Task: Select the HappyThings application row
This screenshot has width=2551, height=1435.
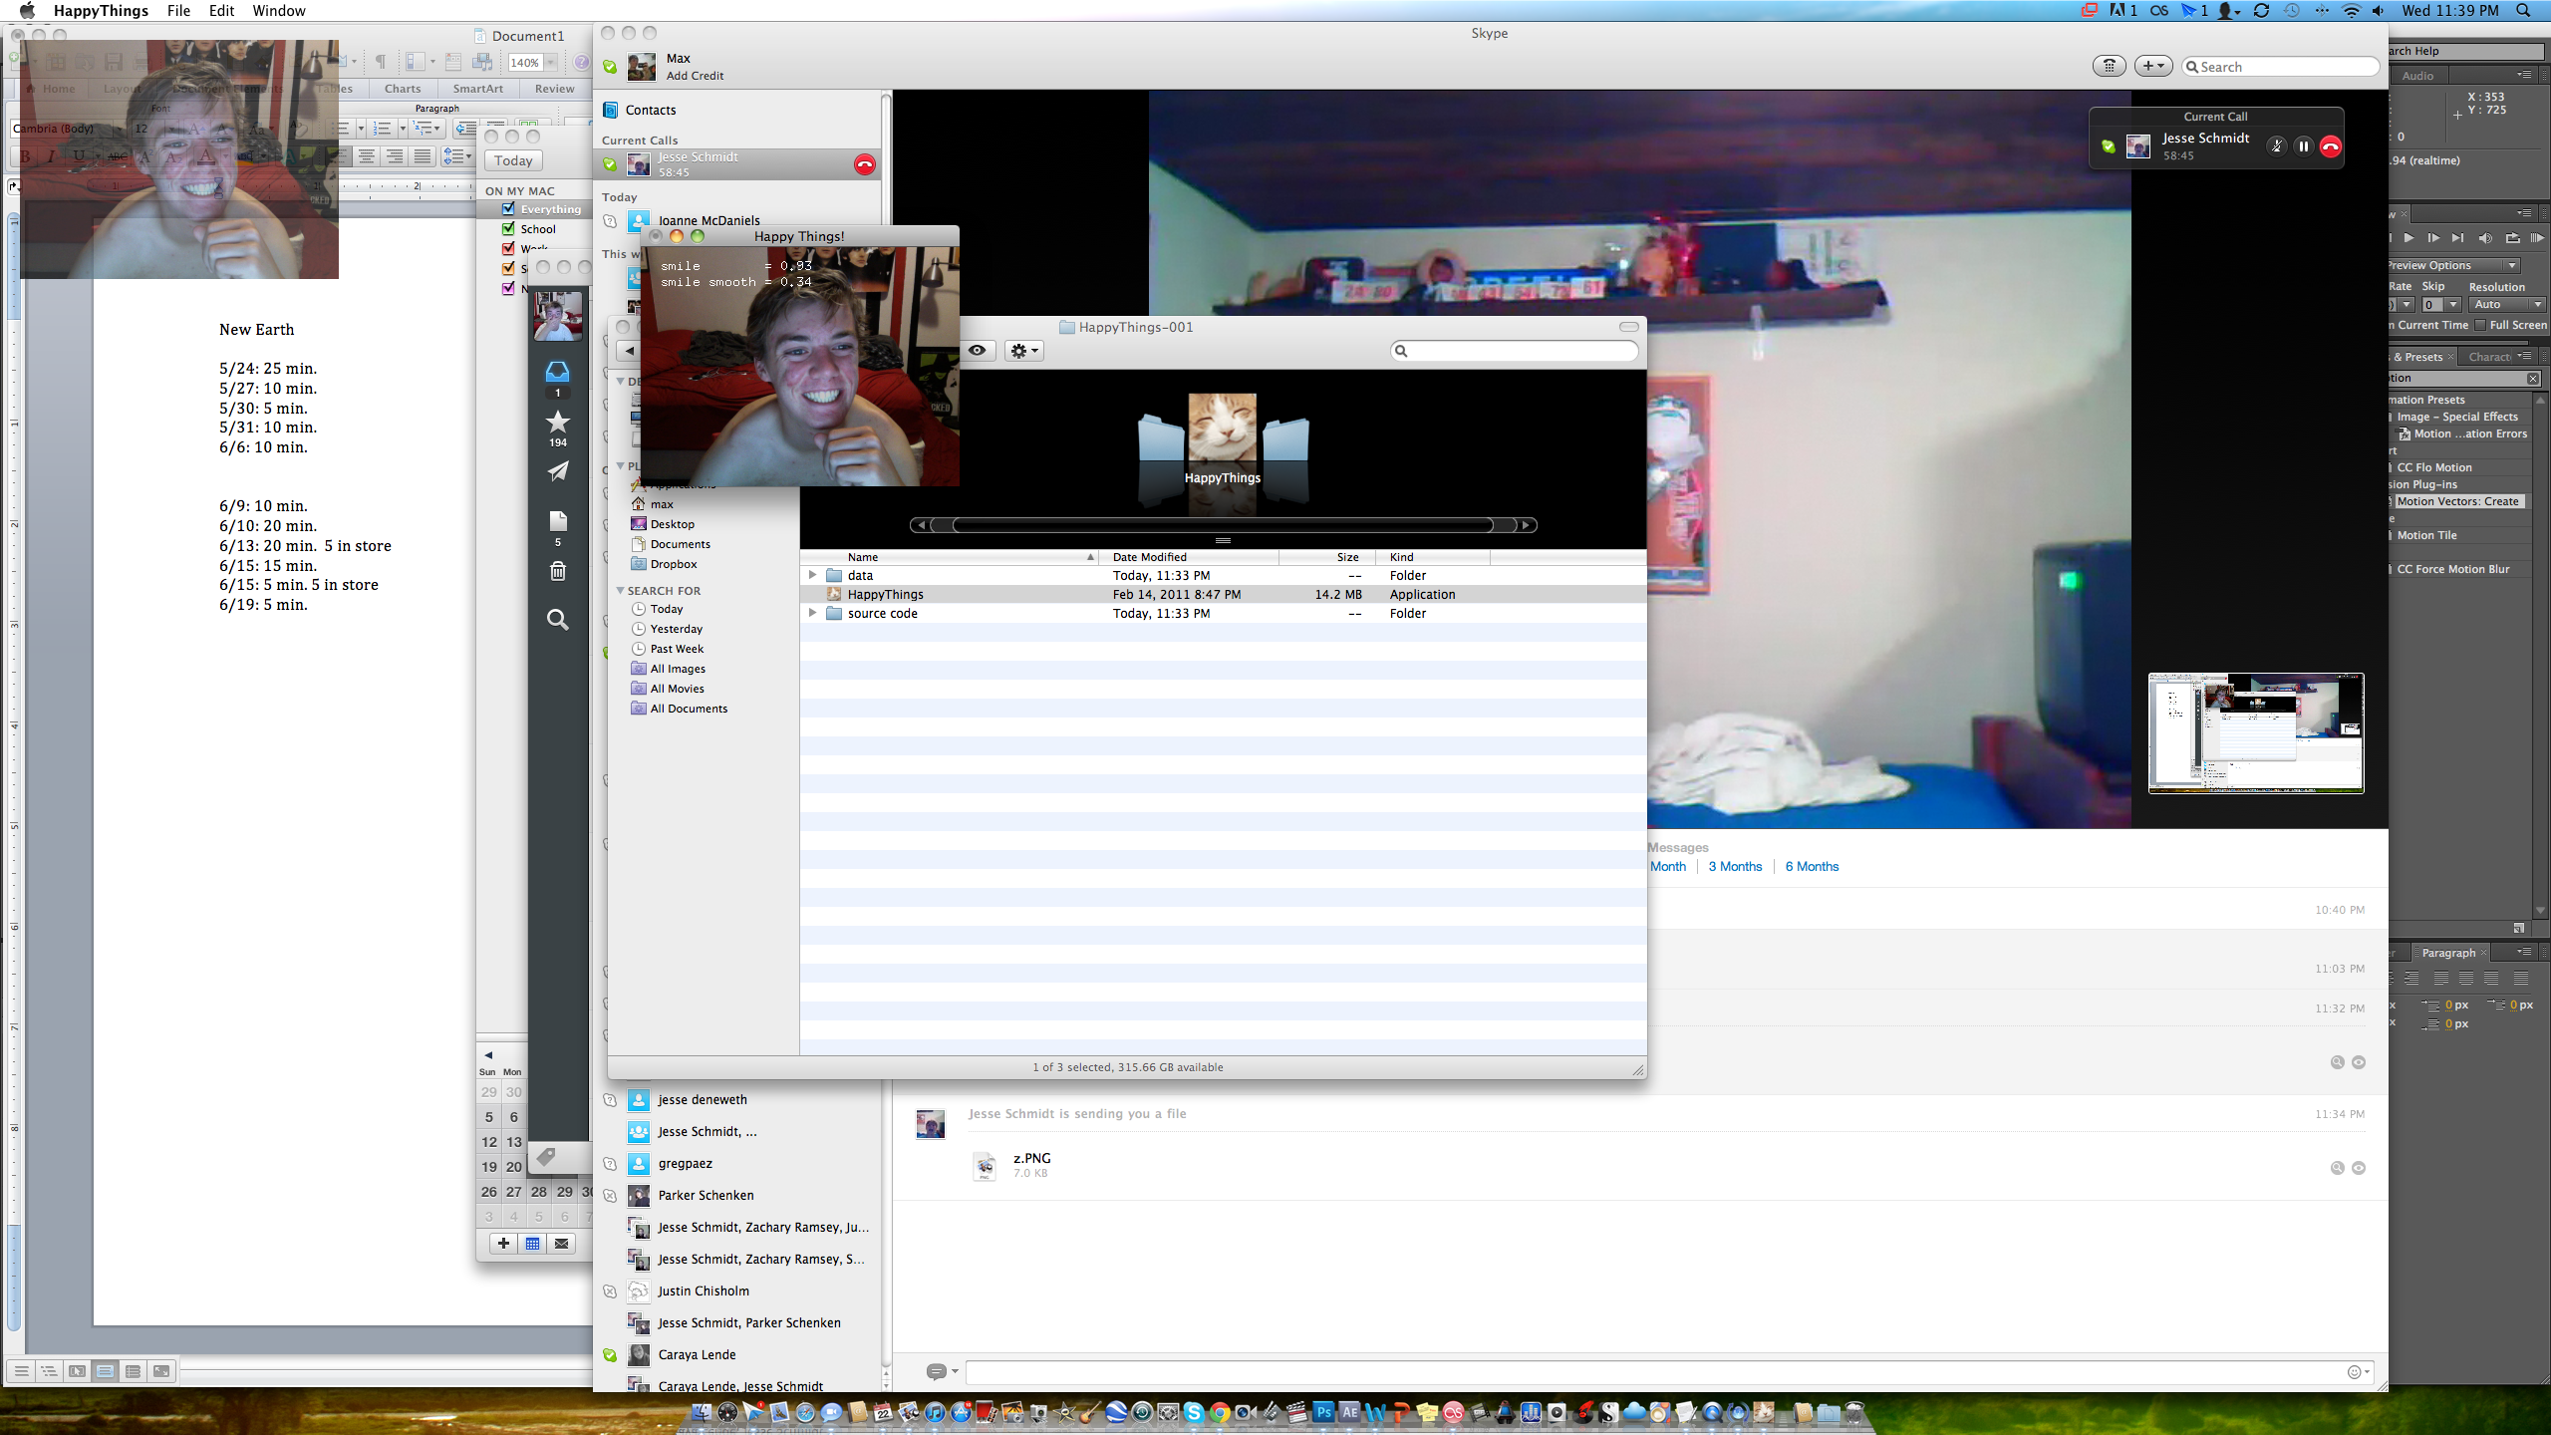Action: [1223, 594]
